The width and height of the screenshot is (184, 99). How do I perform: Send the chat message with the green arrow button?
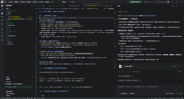click(181, 93)
